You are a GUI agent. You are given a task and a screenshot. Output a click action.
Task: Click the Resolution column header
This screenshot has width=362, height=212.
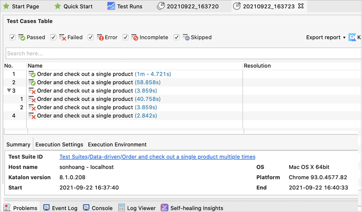coord(257,65)
